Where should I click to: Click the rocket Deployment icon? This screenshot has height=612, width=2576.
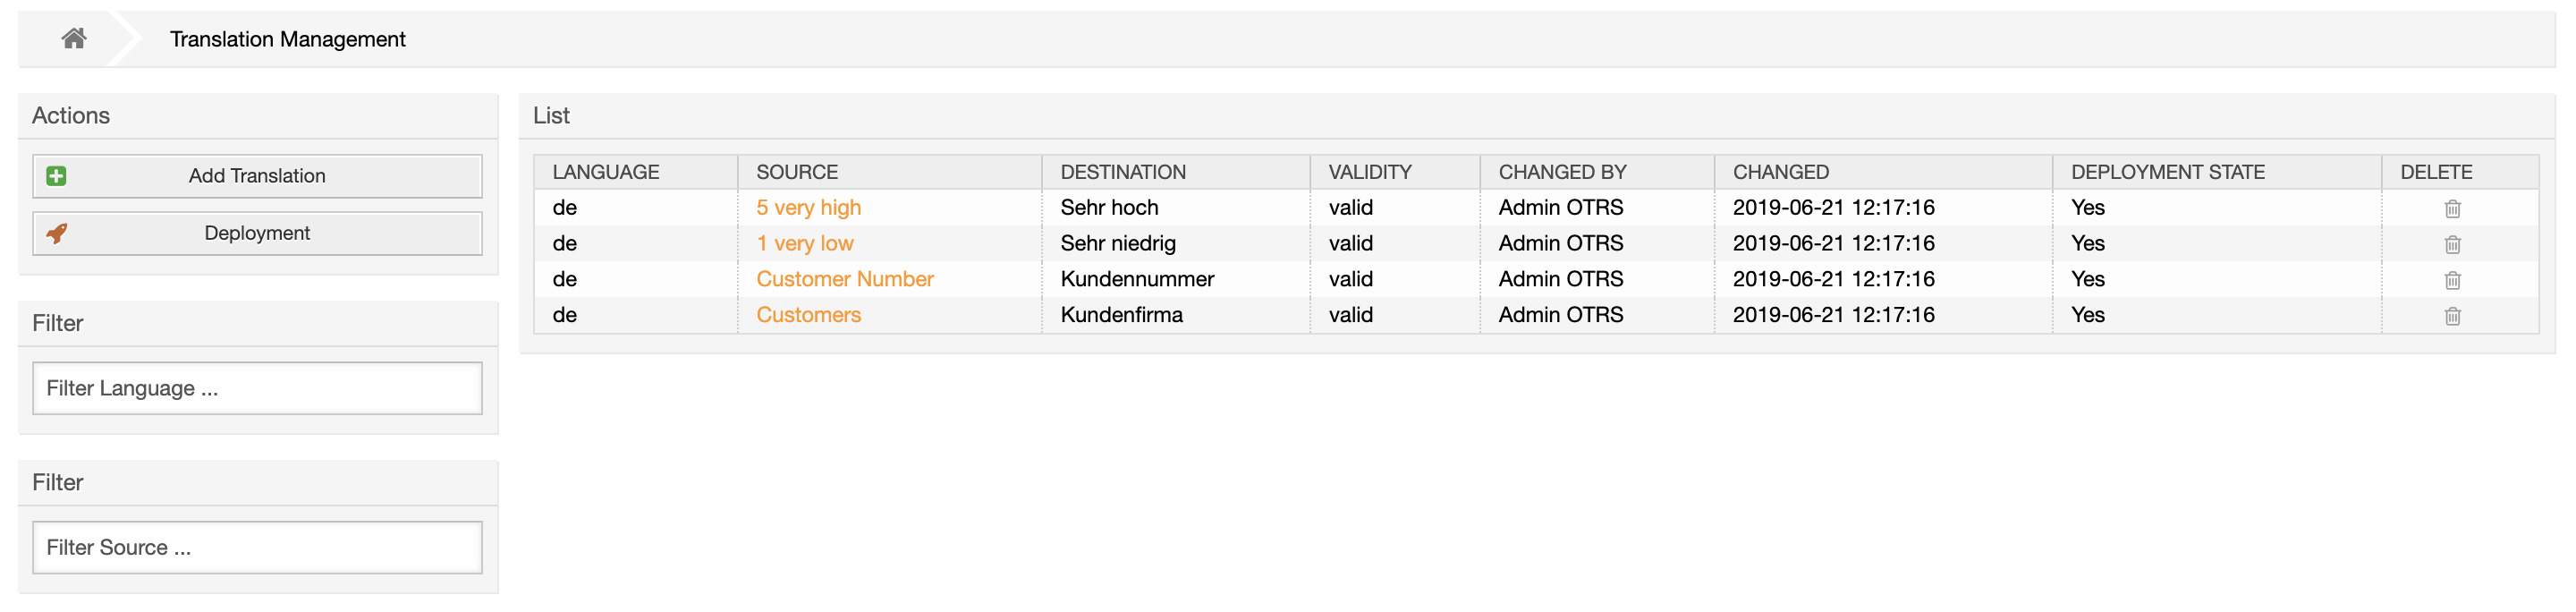(x=57, y=233)
